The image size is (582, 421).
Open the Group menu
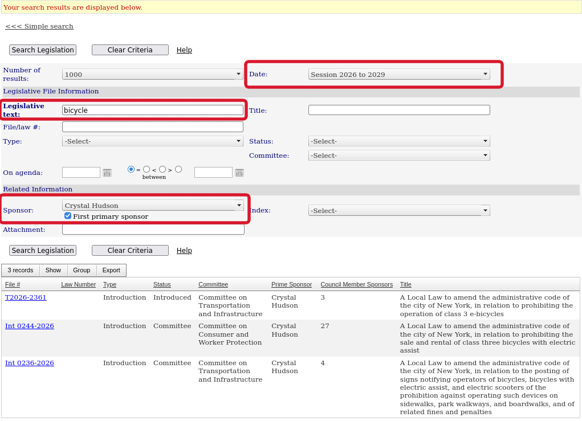click(x=82, y=270)
